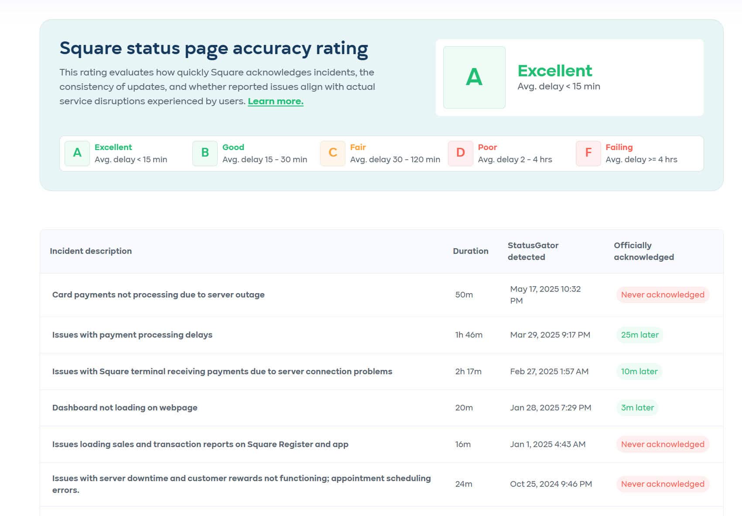
Task: Open the payment processing delays incident
Action: point(132,335)
